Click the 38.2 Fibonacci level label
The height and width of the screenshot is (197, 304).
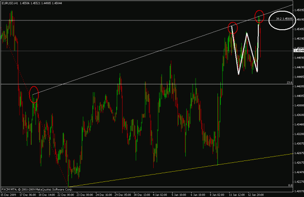coord(284,19)
